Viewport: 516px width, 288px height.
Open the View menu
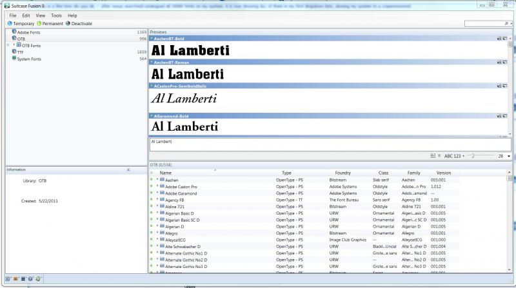coord(41,15)
